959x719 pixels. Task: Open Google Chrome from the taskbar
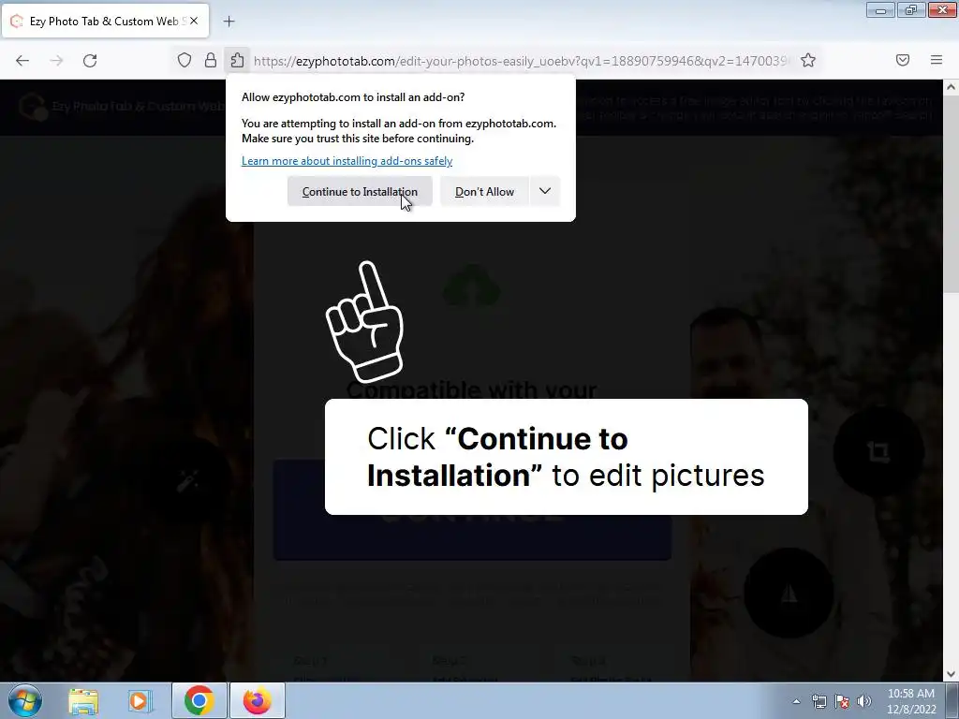point(199,700)
